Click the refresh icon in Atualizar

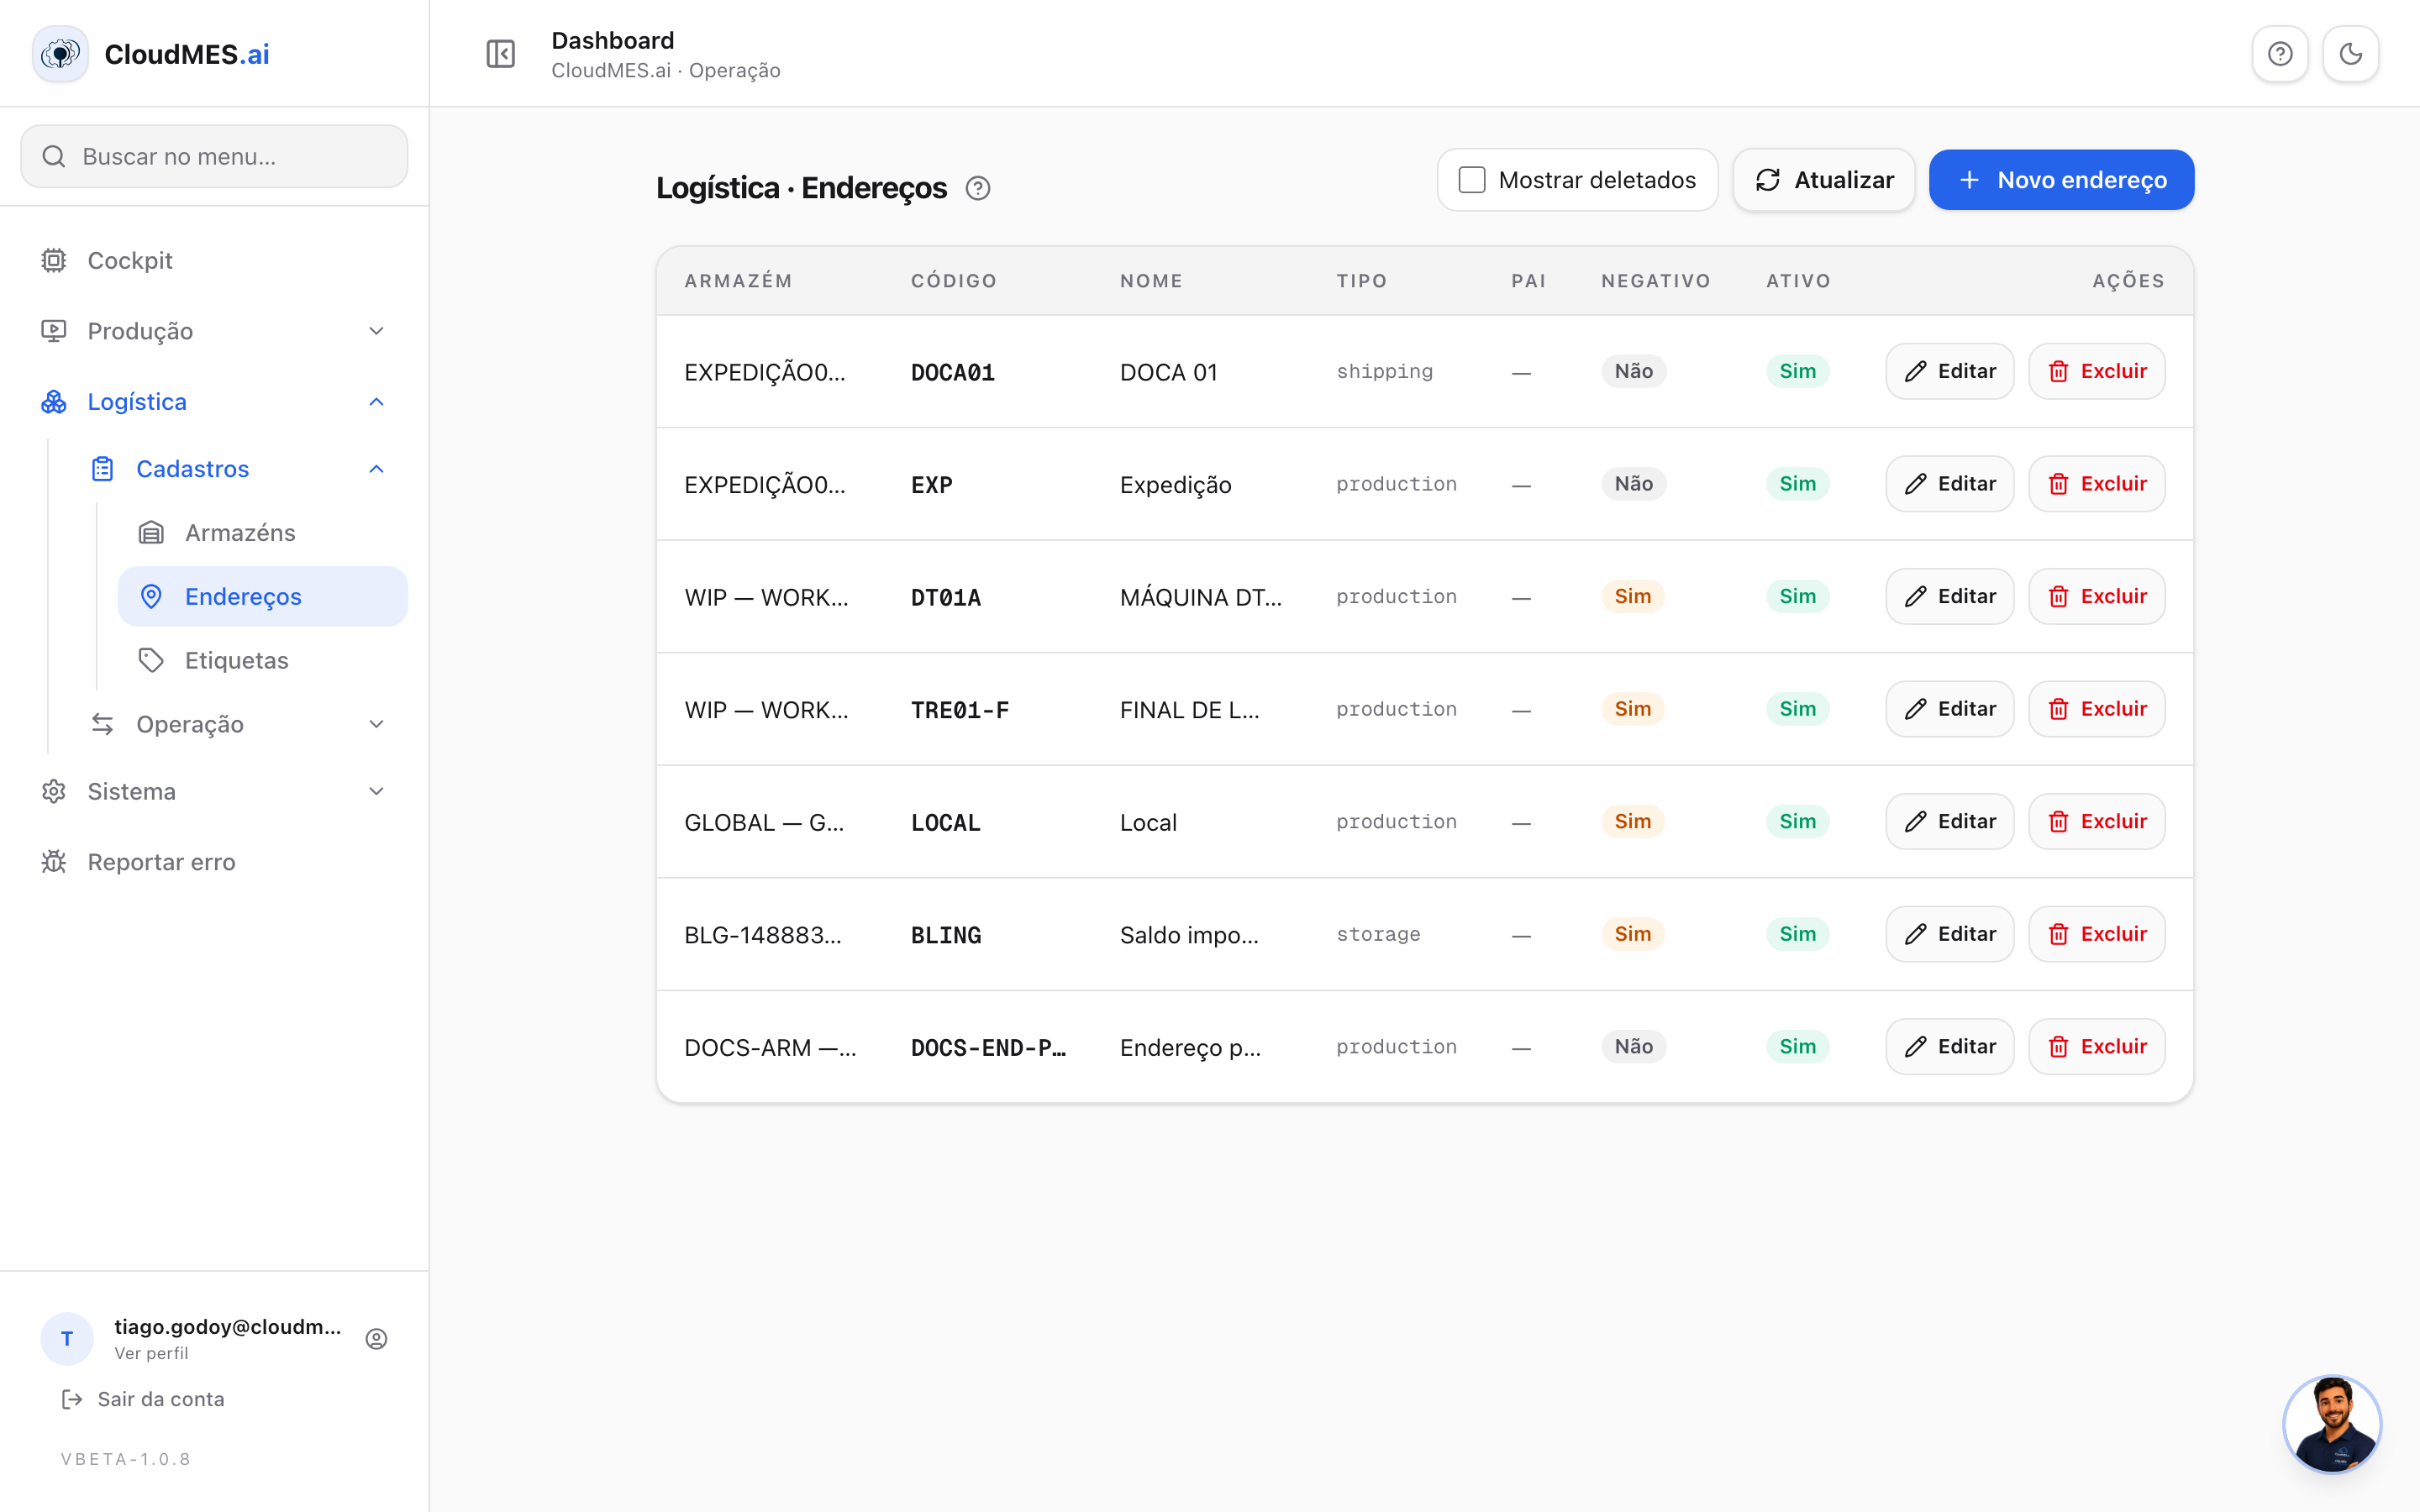coord(1768,180)
